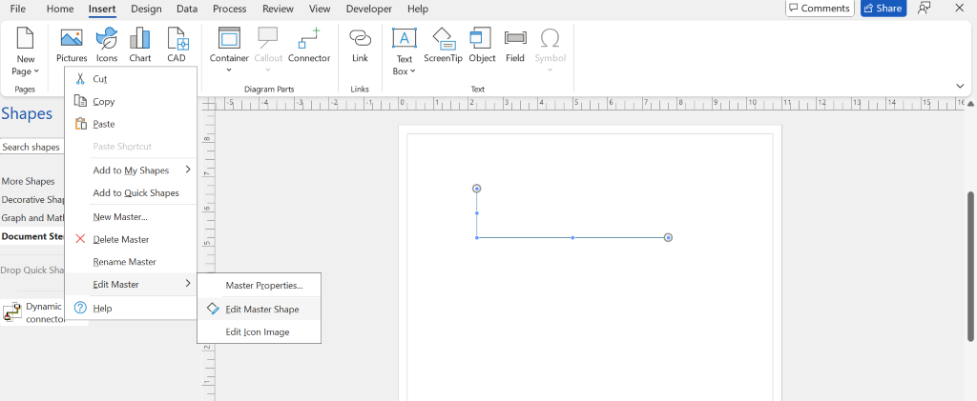Open the File tab

18,9
